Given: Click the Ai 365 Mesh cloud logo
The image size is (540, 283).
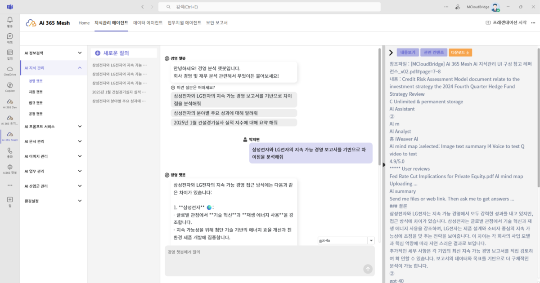Looking at the screenshot, I should pos(31,23).
